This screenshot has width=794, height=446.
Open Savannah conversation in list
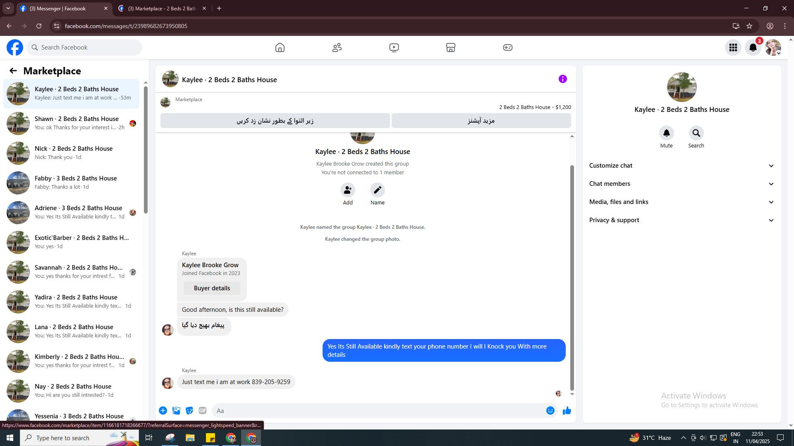(71, 272)
